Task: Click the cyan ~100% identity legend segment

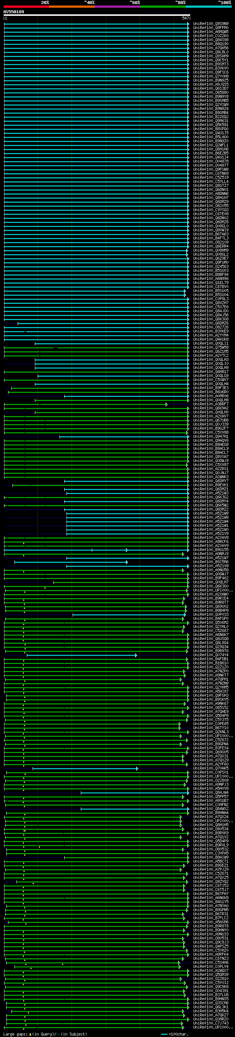Action: coord(209,7)
